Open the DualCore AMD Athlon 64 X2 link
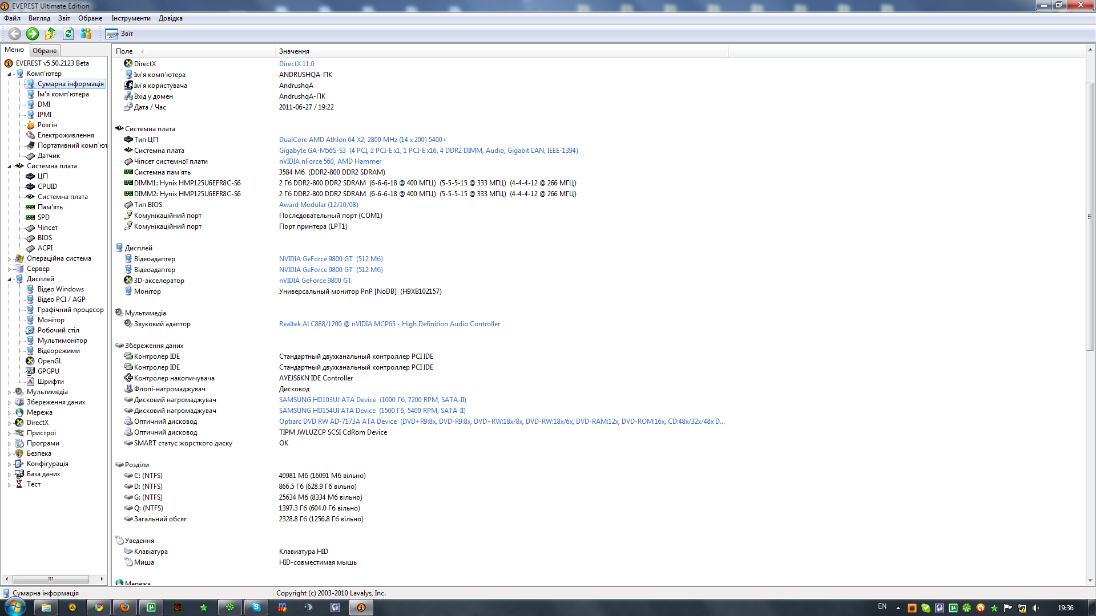 362,140
